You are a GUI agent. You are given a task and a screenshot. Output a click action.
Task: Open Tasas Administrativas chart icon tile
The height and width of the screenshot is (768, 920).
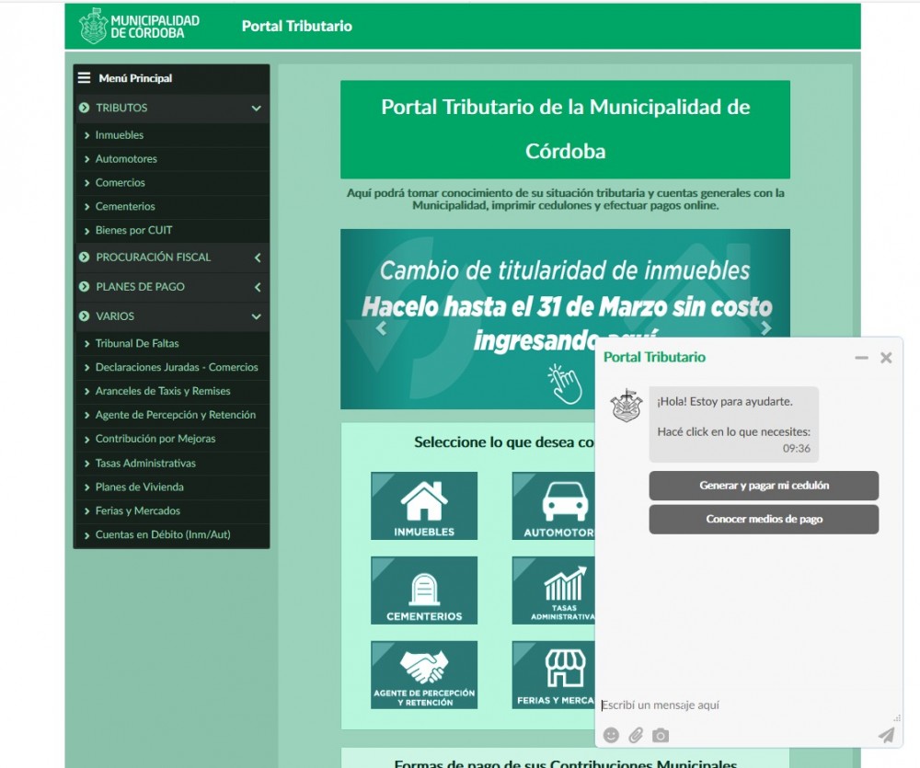coord(554,590)
